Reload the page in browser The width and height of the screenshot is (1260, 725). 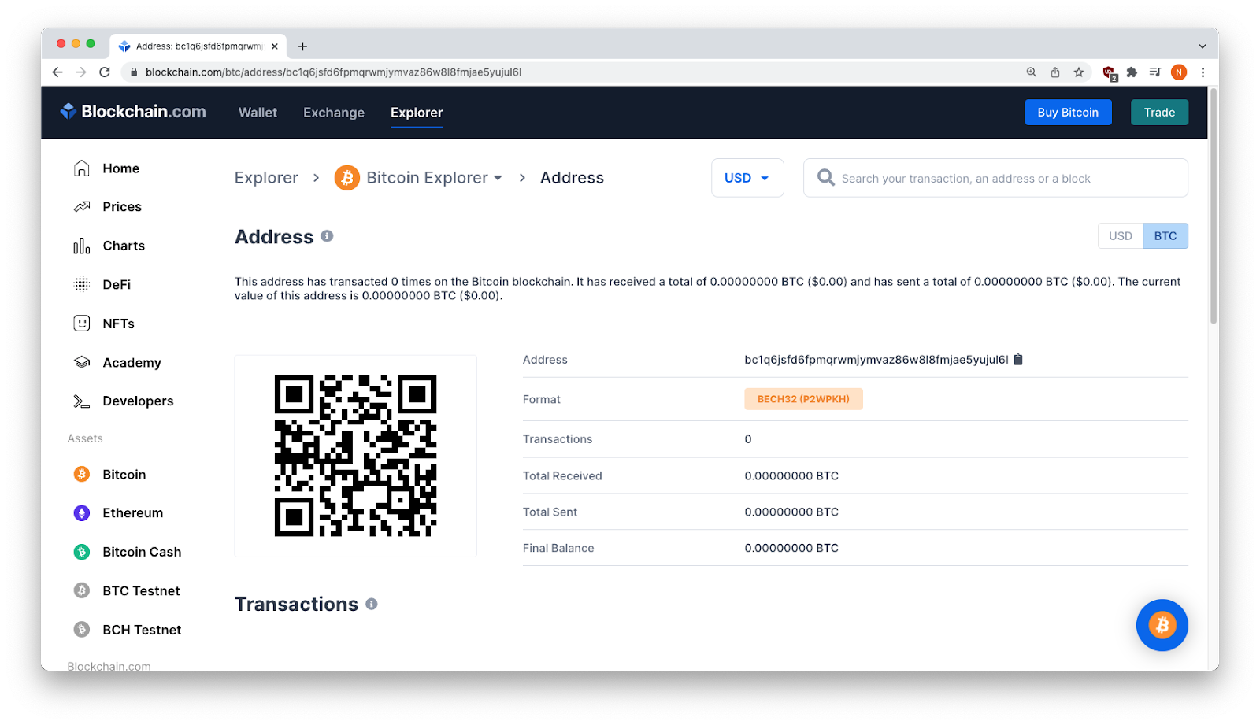105,72
